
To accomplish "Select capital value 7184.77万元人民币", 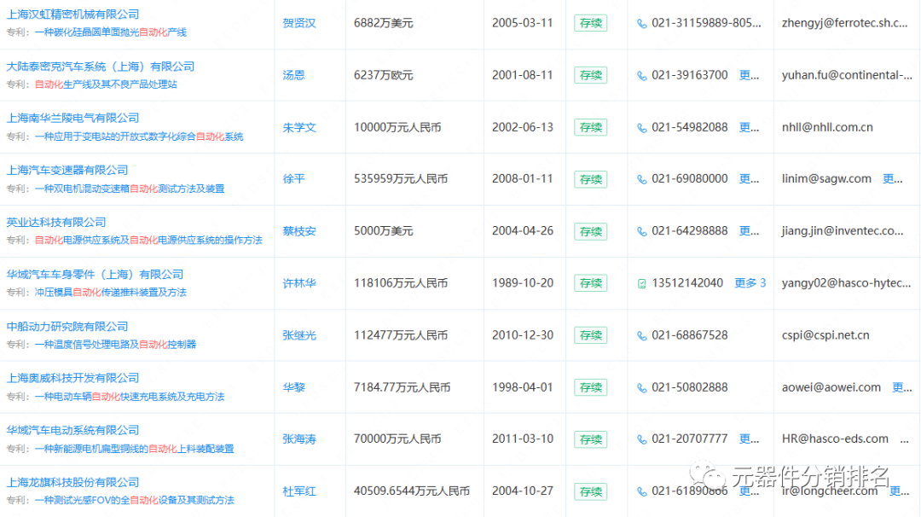I will tap(402, 387).
